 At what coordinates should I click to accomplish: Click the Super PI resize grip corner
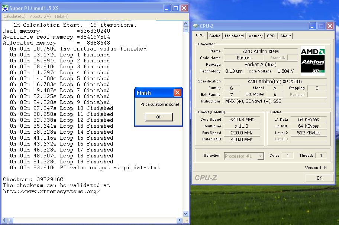pyautogui.click(x=186, y=220)
